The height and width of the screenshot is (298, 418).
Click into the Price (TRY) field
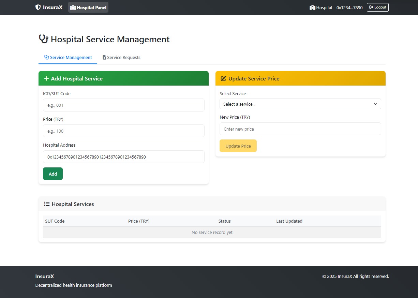[123, 131]
